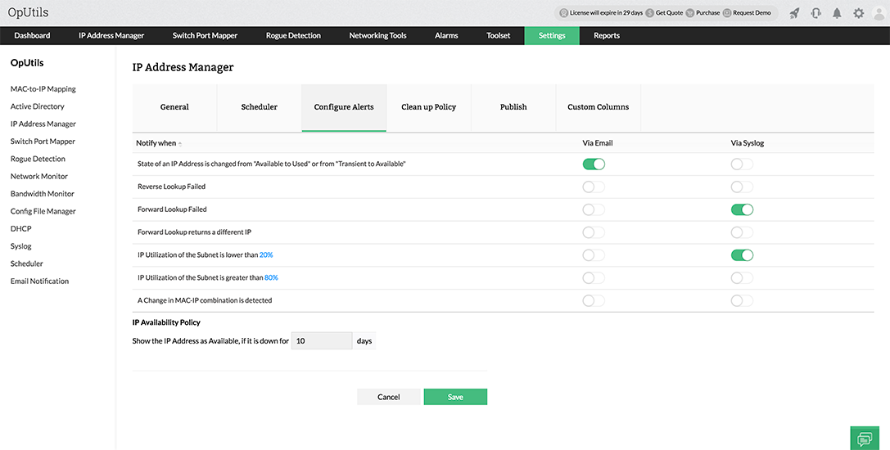Screen dimensions: 890x450
Task: Disable syslog alert for Forward Lookup Failed
Action: click(742, 209)
